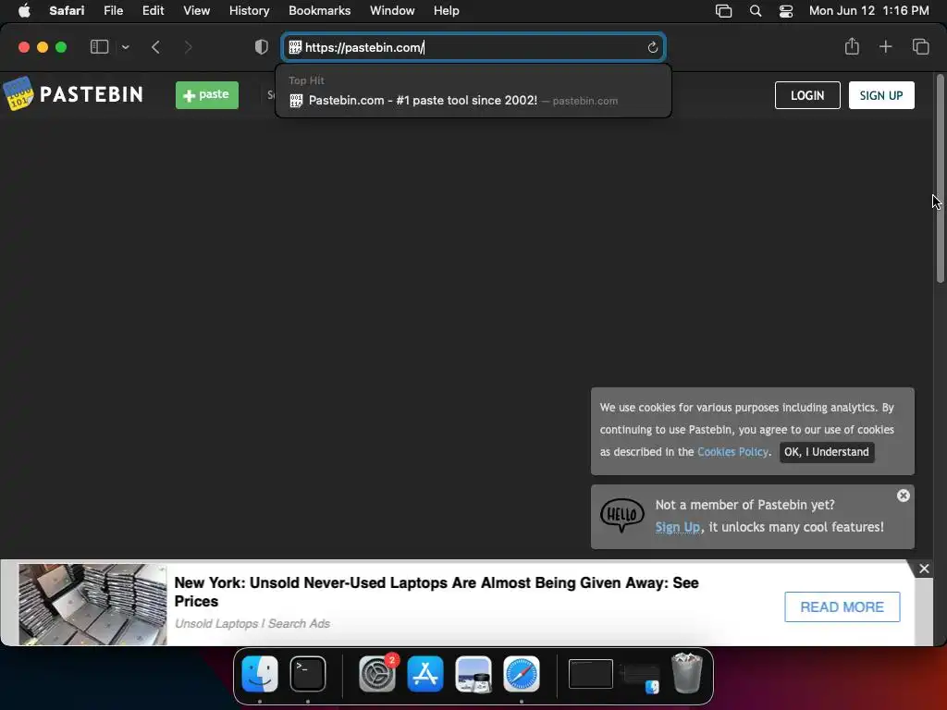Screen dimensions: 947x710
Task: Click the date and time clock
Action: 868,10
